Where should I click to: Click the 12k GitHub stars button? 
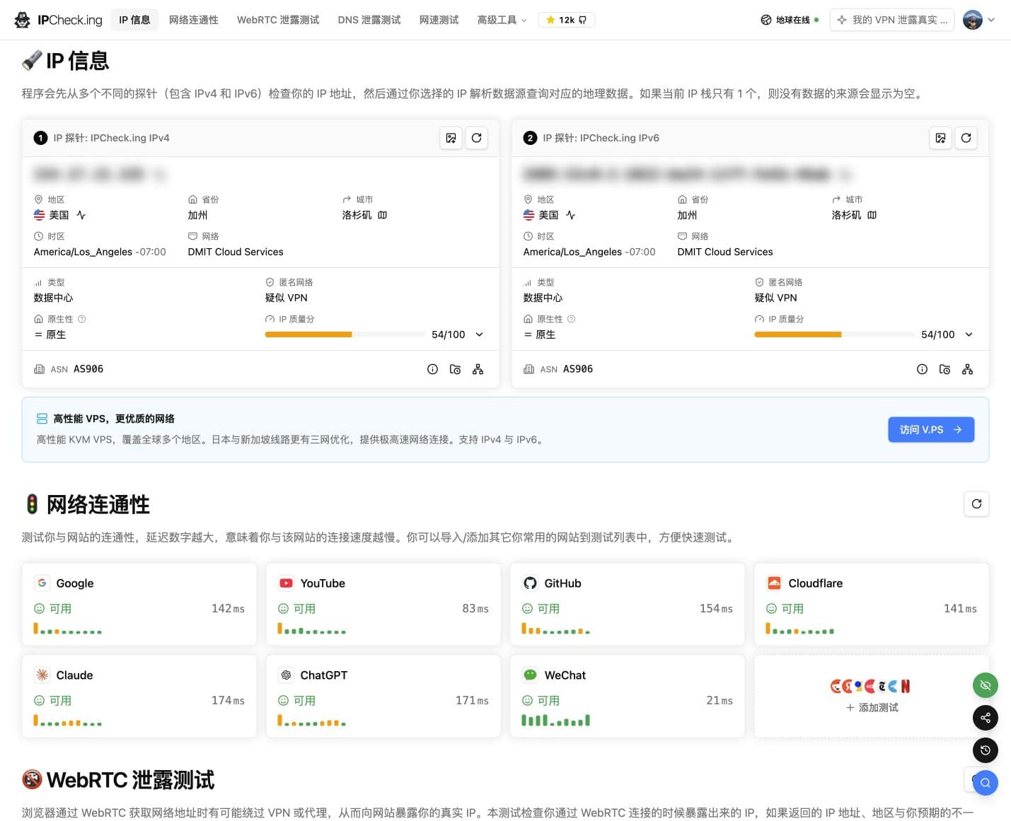coord(566,20)
